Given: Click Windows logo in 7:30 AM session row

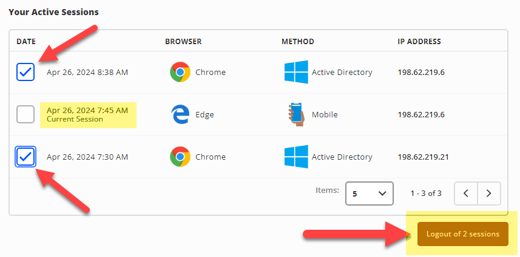Looking at the screenshot, I should point(296,157).
